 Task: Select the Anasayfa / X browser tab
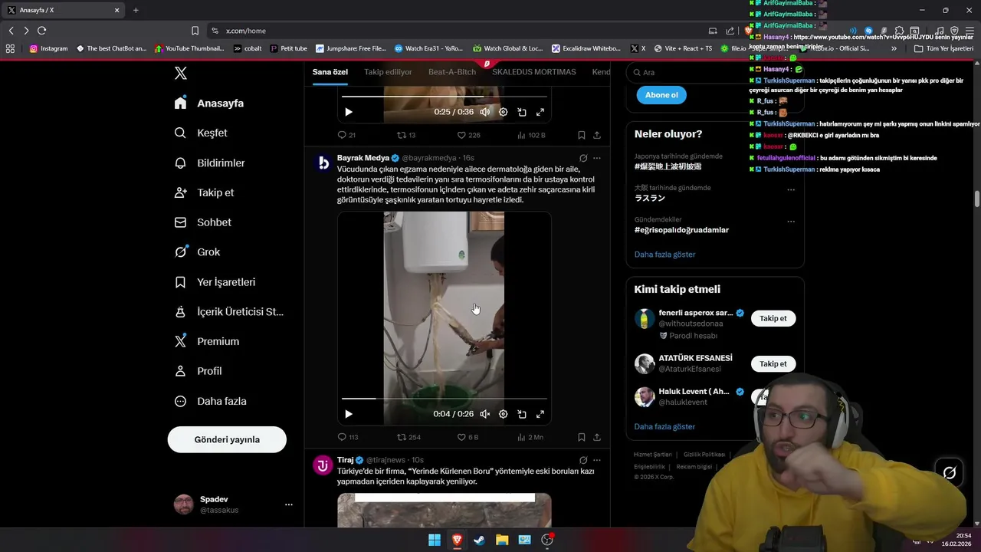64,10
